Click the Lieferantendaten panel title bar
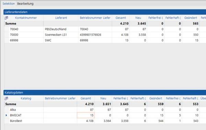 (105, 12)
